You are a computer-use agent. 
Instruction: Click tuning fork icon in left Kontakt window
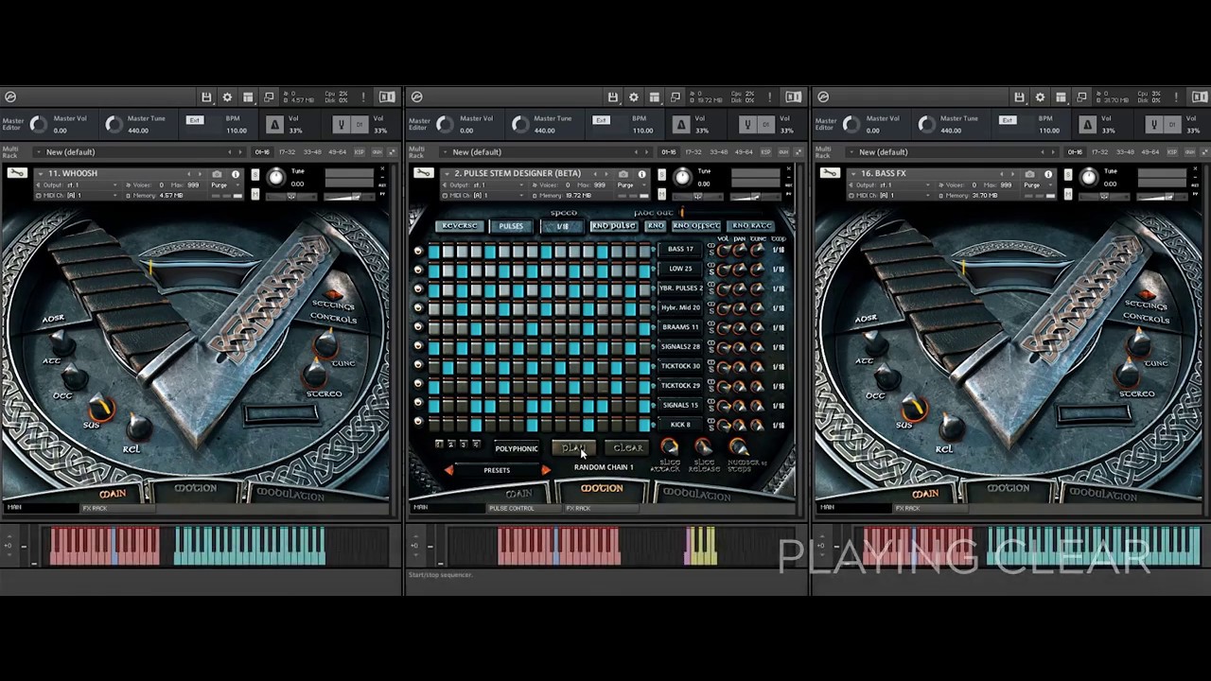pos(342,125)
